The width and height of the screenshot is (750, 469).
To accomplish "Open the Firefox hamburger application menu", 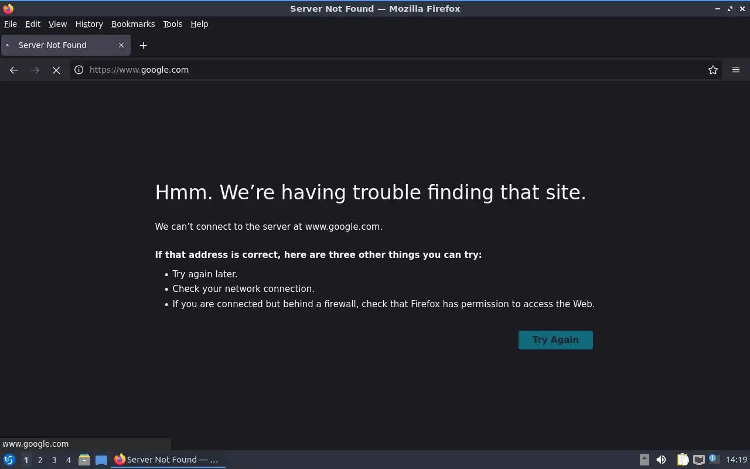I will (x=736, y=70).
